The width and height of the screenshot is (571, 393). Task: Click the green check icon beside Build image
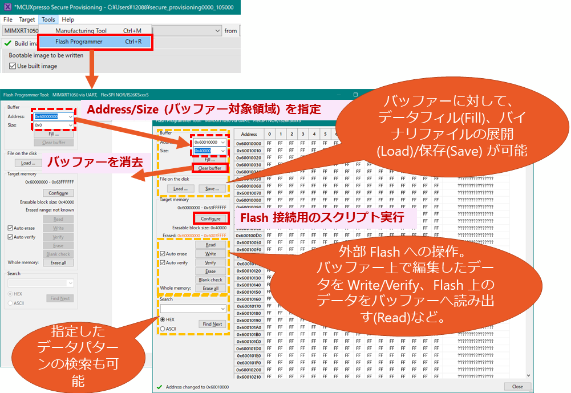click(x=7, y=43)
